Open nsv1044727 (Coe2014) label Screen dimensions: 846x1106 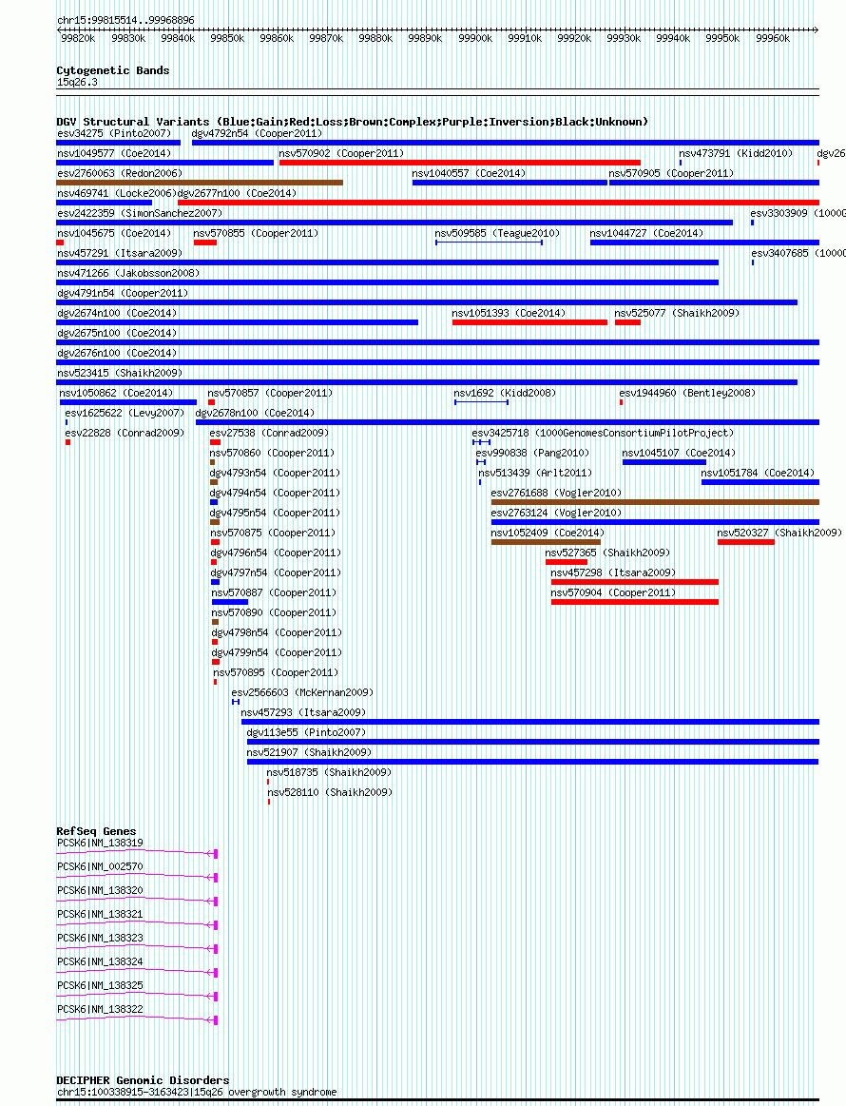(646, 233)
